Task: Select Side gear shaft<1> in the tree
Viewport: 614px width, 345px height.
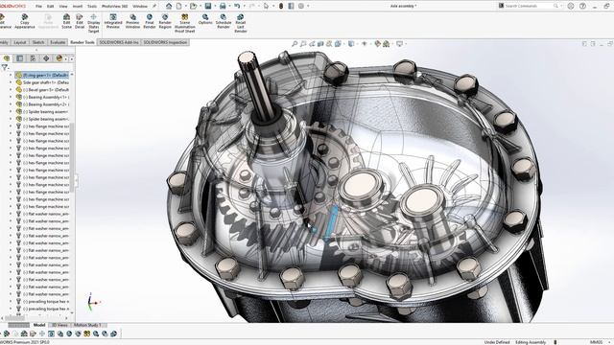Action: click(42, 82)
